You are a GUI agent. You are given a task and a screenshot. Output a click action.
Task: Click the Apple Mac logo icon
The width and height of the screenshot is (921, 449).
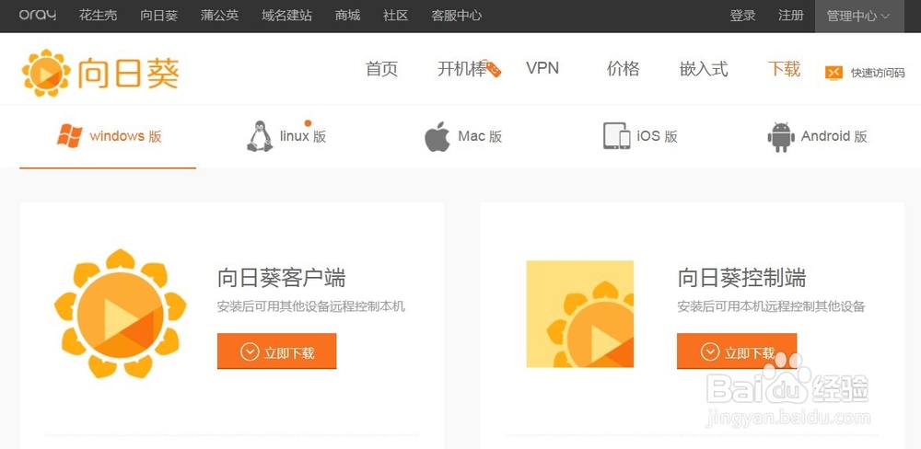pyautogui.click(x=437, y=137)
